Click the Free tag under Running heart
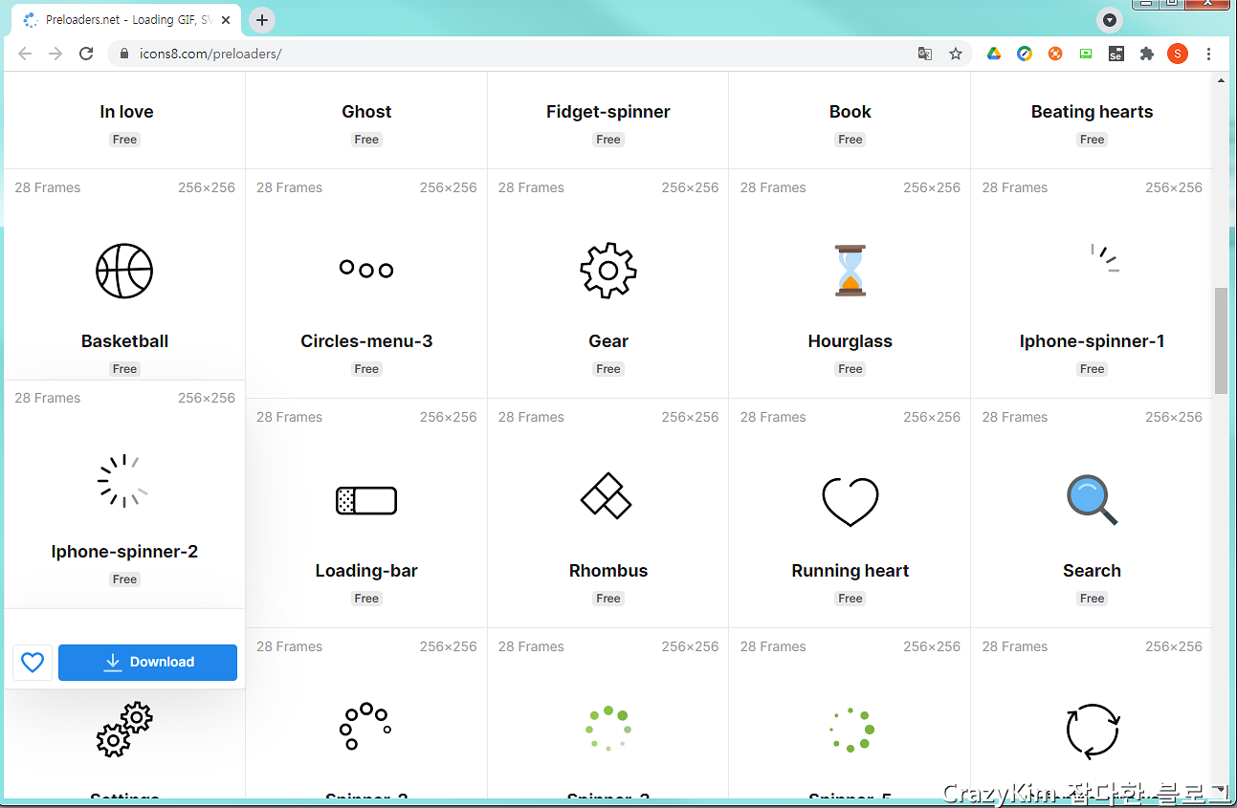1237x808 pixels. pos(850,599)
